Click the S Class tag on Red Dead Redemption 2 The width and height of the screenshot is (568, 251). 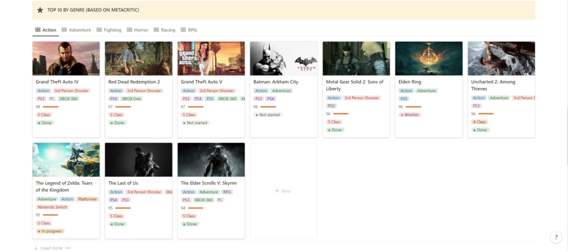point(116,115)
